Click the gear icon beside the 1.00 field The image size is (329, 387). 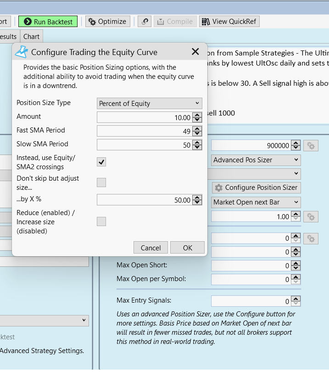click(311, 216)
